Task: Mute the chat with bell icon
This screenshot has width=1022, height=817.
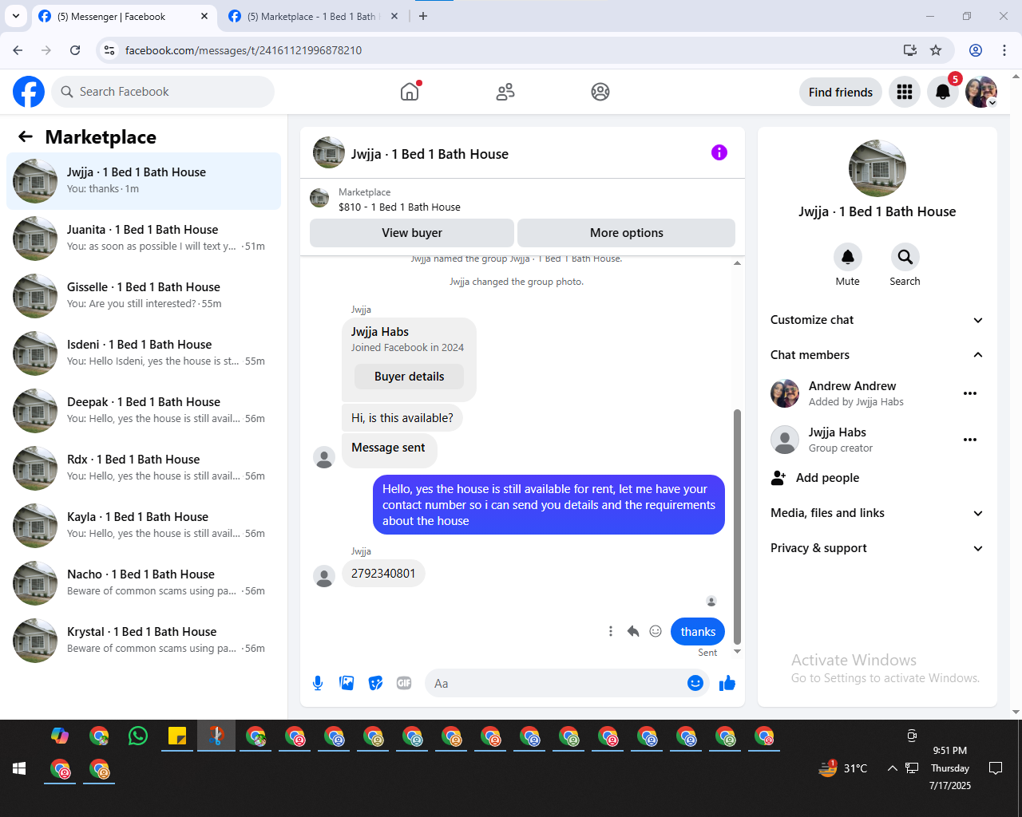Action: click(x=848, y=257)
